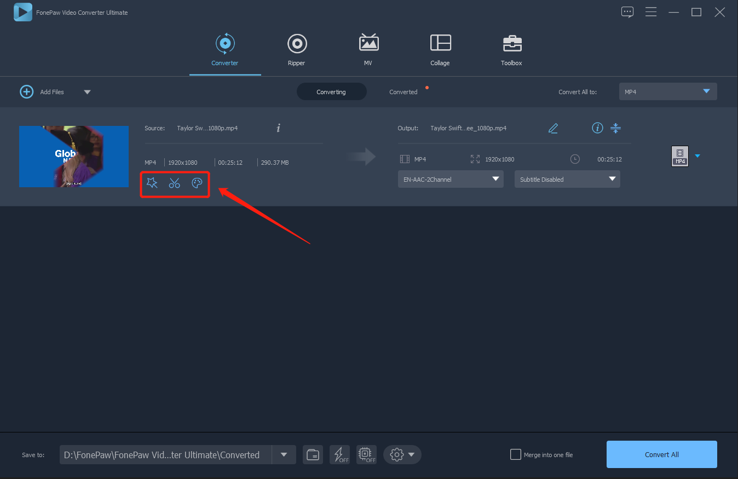Open the Cut scissors tool
The height and width of the screenshot is (479, 738).
(x=175, y=183)
